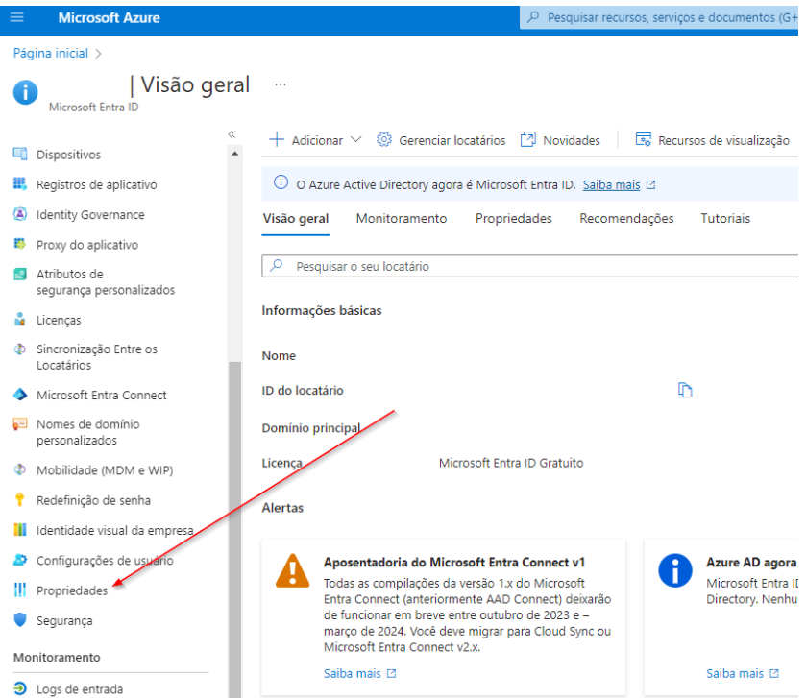The width and height of the screenshot is (806, 698).
Task: Click the Microsoft Azure logo text
Action: pyautogui.click(x=109, y=18)
